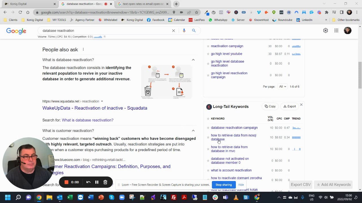Collapse the 'What is database reactivation?' question

pyautogui.click(x=193, y=60)
